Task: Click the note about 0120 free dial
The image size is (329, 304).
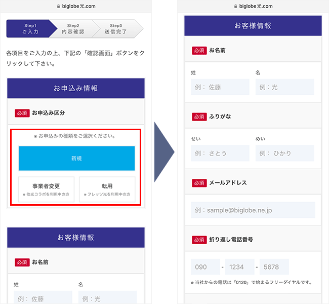Action: click(252, 282)
